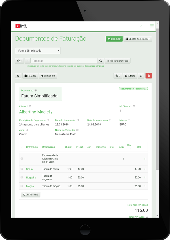Expand plus icon beside Moeda
The image size is (170, 240).
point(129,120)
